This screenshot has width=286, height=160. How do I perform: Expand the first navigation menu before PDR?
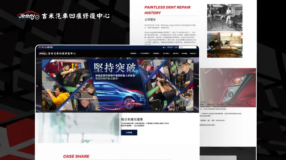click(x=134, y=54)
